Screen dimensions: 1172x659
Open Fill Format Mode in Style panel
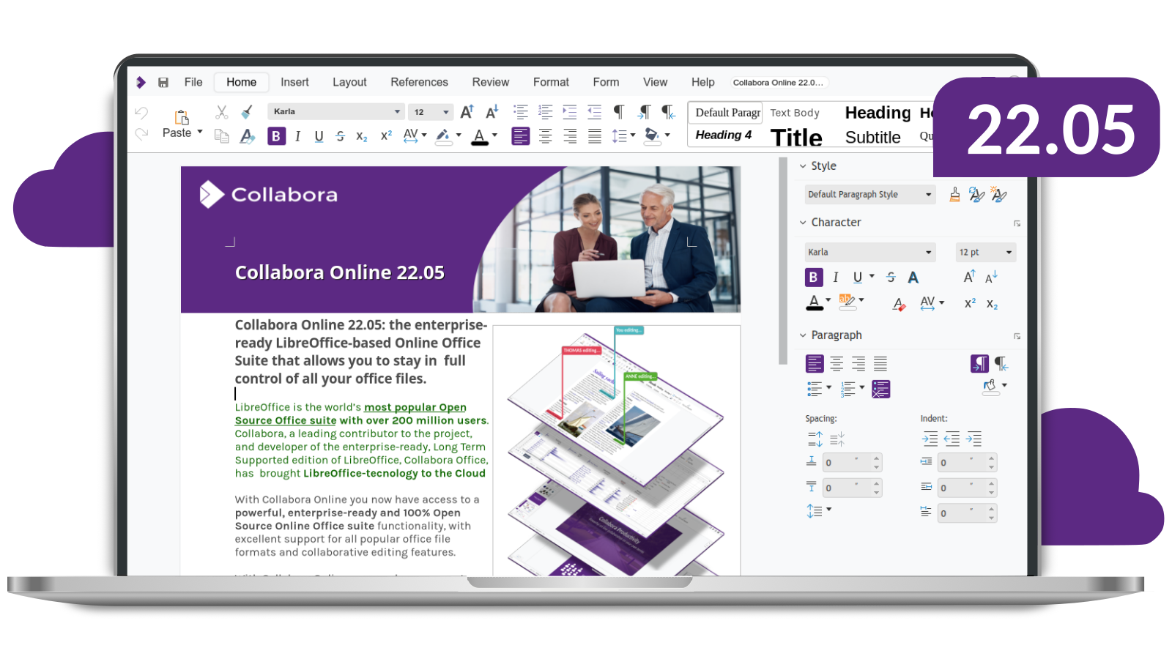pos(954,194)
